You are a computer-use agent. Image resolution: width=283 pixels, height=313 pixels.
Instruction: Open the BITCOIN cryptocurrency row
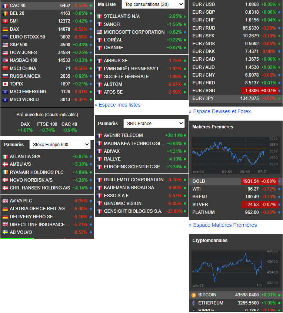[236, 295]
